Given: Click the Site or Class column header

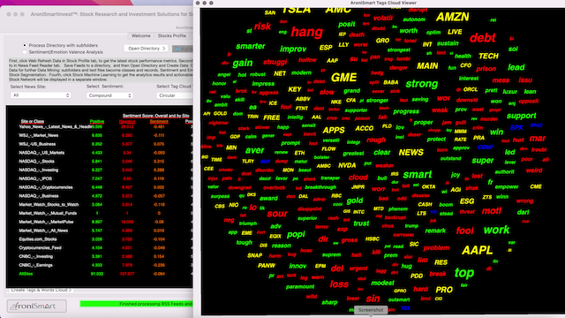Looking at the screenshot, I should tap(33, 122).
